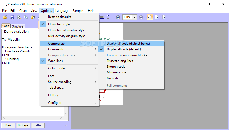Screen dimensions: 229x130
Task: Zoom in with the plus icon
Action: click(141, 17)
